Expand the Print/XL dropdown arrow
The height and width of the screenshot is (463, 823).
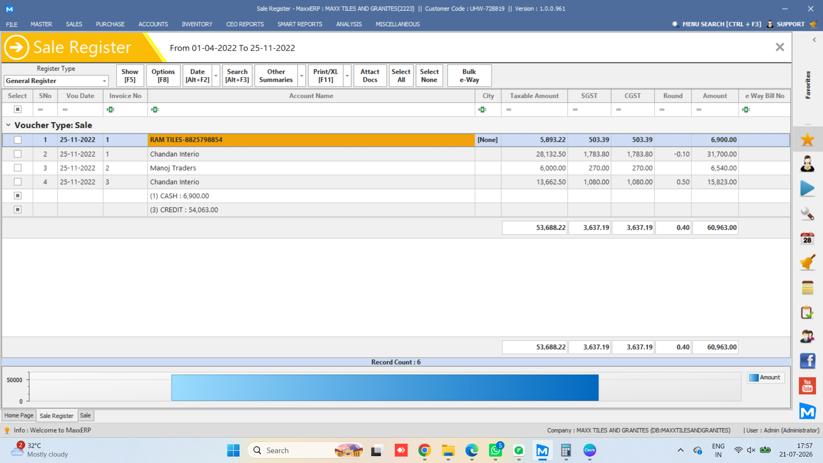(x=347, y=76)
